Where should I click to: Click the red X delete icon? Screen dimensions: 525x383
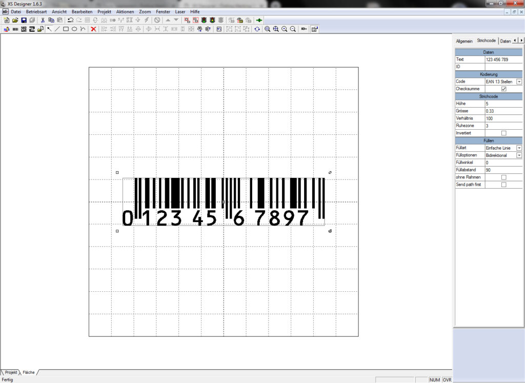click(93, 29)
